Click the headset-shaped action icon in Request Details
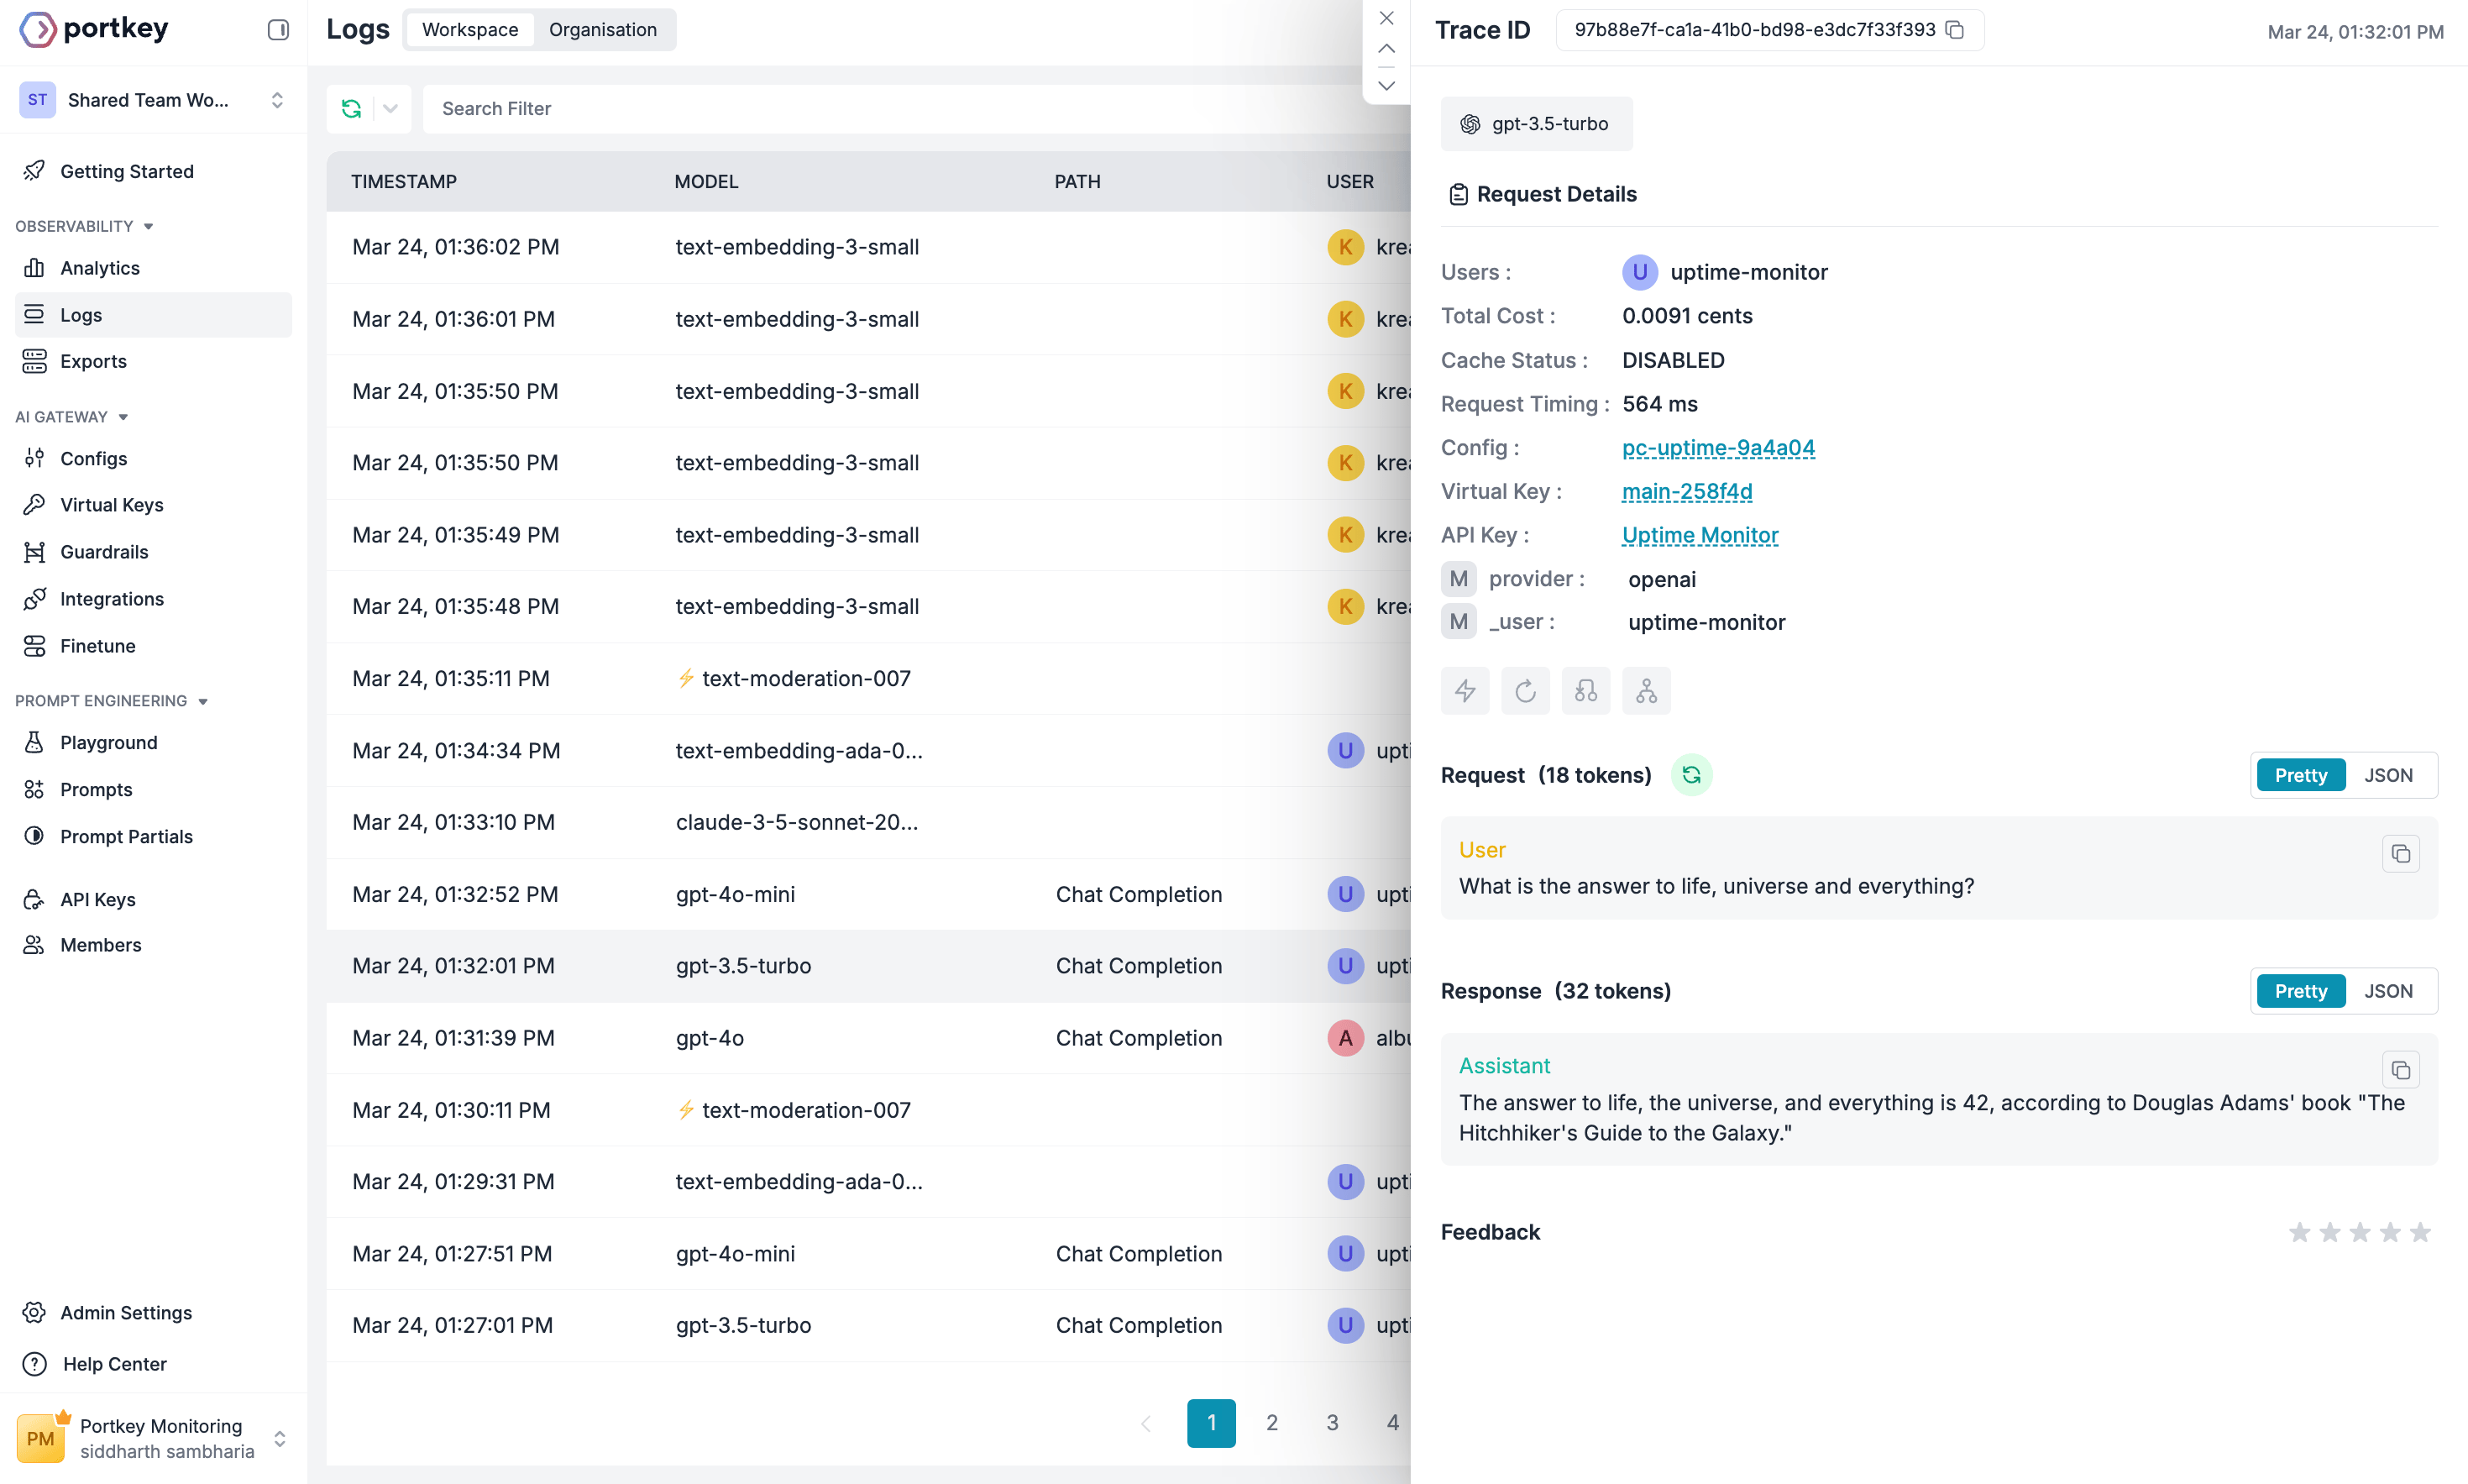The width and height of the screenshot is (2468, 1484). coord(1585,690)
